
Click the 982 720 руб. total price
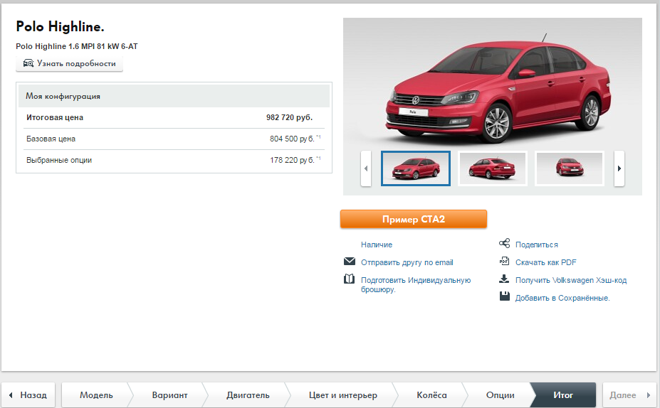[x=289, y=117]
